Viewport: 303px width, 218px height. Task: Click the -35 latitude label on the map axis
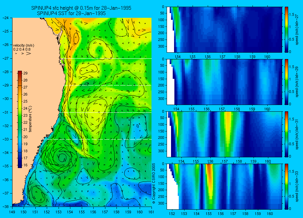(x=5, y=166)
